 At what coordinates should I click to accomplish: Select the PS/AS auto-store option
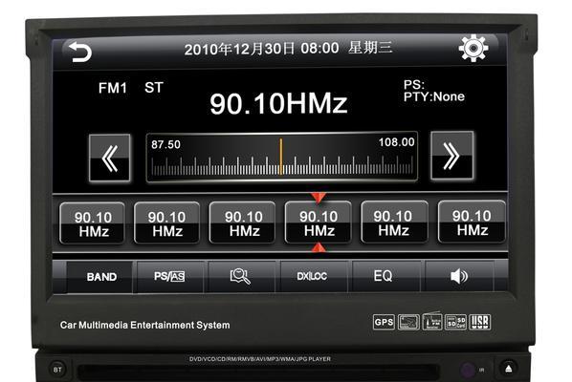169,277
